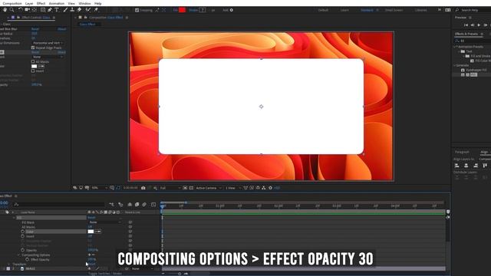
Task: Open the Window menu
Action: coord(84,3)
